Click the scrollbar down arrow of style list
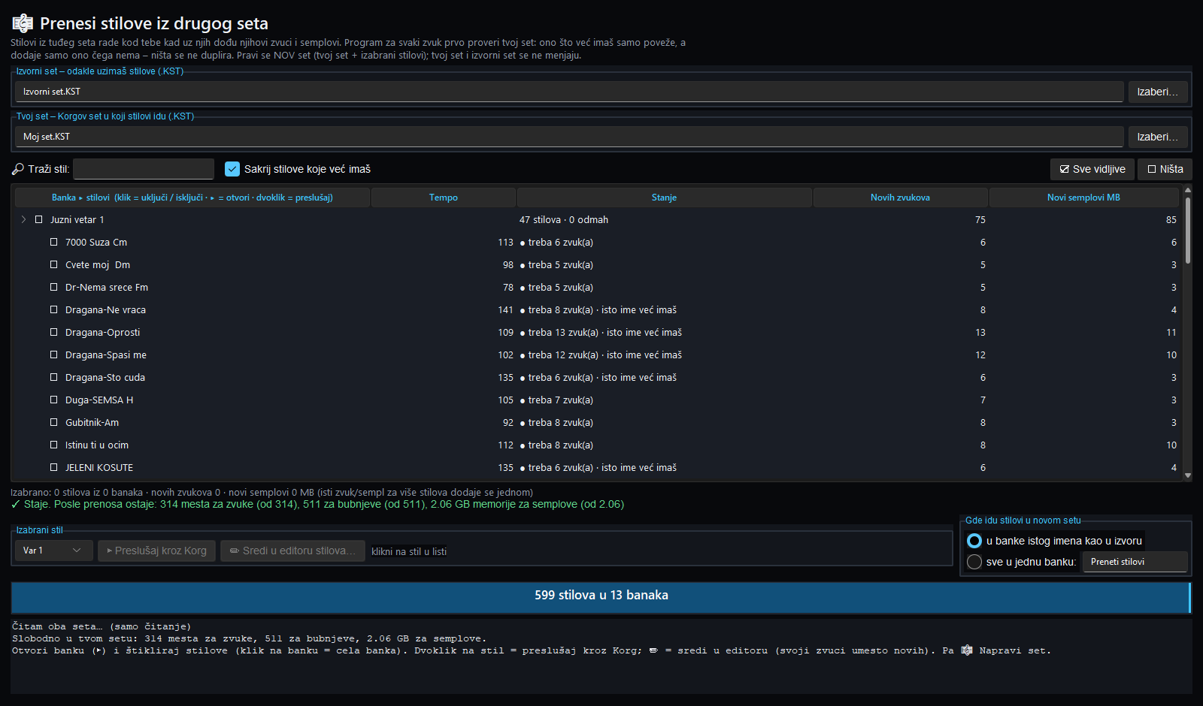The width and height of the screenshot is (1203, 706). pos(1188,475)
